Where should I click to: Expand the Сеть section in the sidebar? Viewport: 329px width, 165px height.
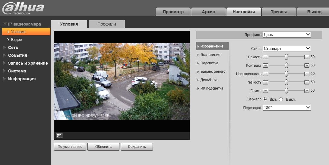(x=13, y=47)
